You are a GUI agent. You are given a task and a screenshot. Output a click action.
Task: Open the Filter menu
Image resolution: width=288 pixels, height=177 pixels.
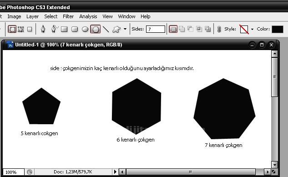[68, 16]
